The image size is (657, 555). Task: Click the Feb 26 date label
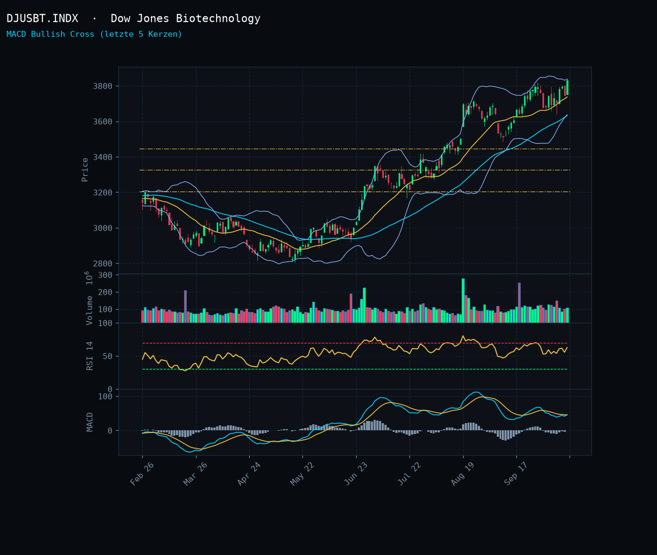143,474
